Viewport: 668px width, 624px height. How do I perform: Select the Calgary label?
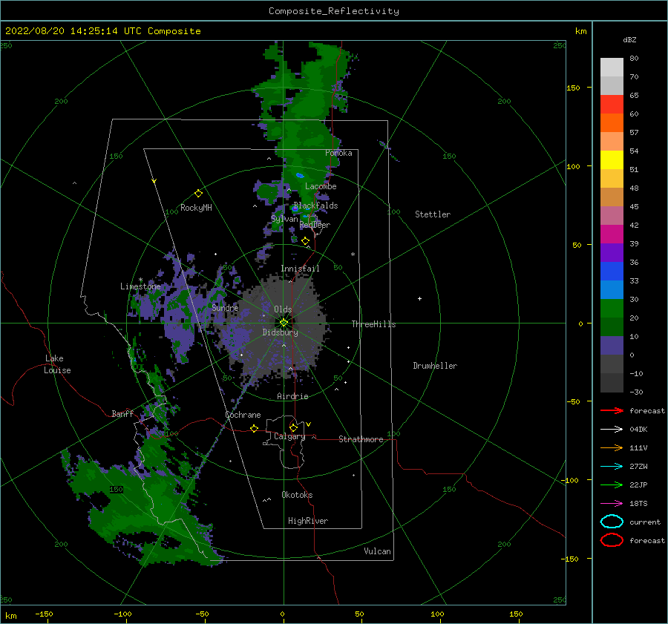coord(289,436)
